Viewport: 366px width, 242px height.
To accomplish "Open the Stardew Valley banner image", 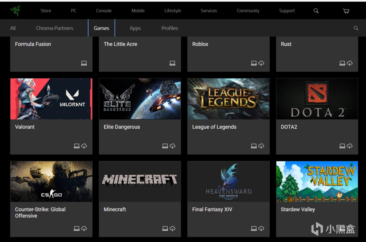I will [x=317, y=181].
